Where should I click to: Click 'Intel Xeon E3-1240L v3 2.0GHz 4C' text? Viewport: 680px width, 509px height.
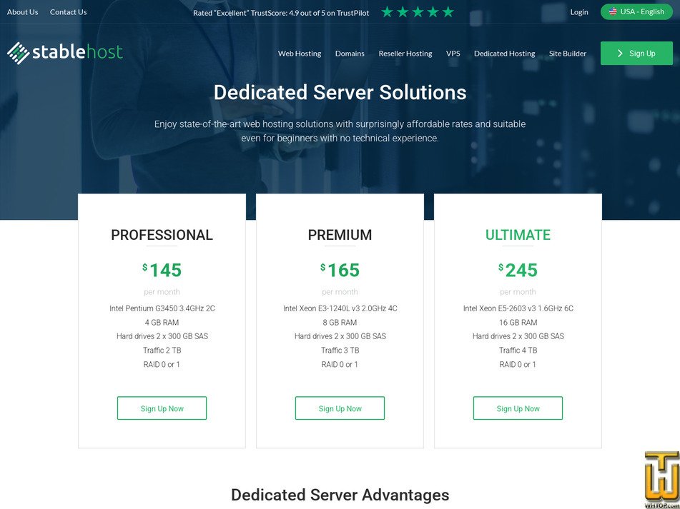click(340, 308)
